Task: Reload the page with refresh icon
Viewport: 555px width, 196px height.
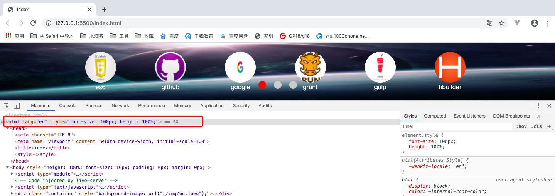Action: (33, 23)
